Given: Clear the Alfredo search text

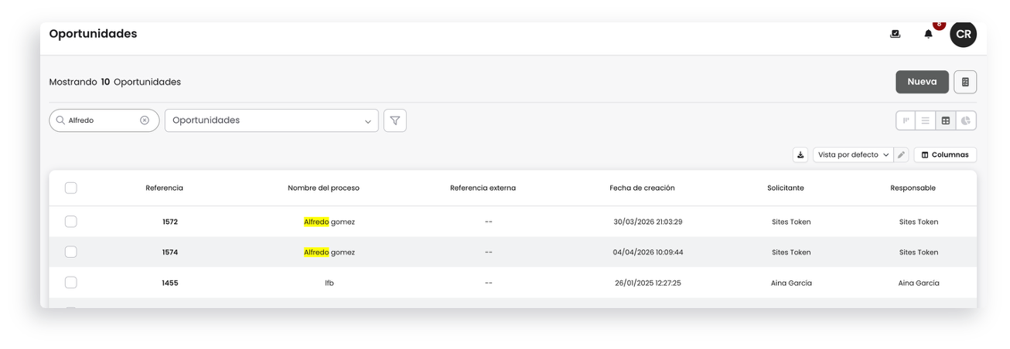Looking at the screenshot, I should (x=145, y=120).
